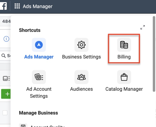
Task: Click the Manage Business heading
Action: click(38, 113)
